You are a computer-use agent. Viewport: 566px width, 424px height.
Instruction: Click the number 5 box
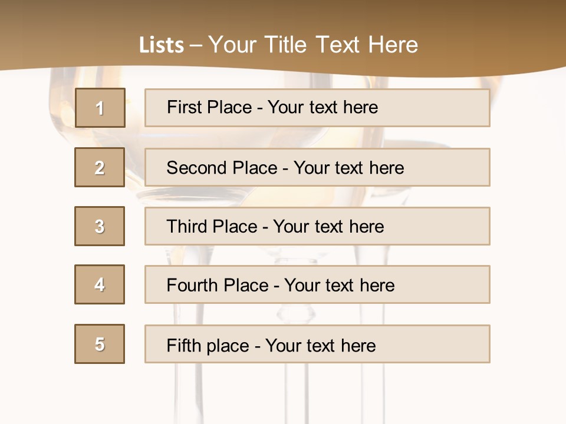(100, 344)
